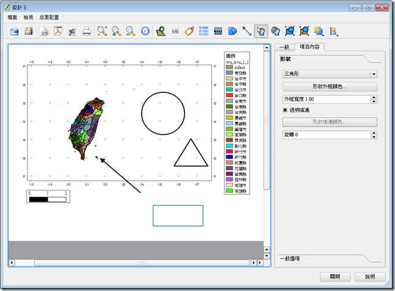Export the composition as PDF

click(x=58, y=31)
